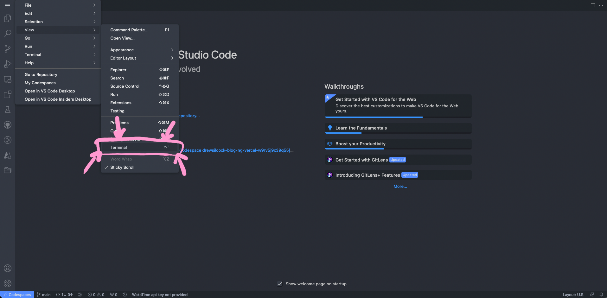This screenshot has width=607, height=298.
Task: Open the Source Control panel icon
Action: coord(8,48)
